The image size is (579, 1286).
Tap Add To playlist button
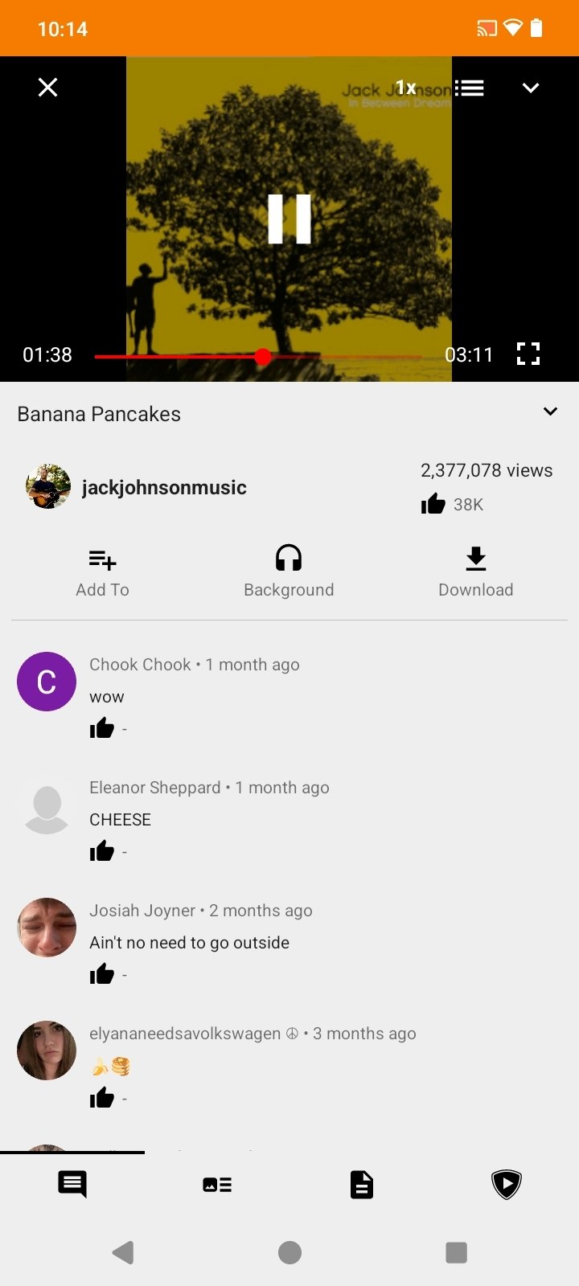point(102,572)
